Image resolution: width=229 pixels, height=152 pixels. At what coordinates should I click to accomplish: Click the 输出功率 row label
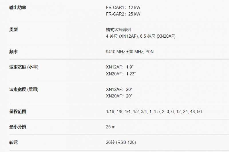tap(18, 7)
